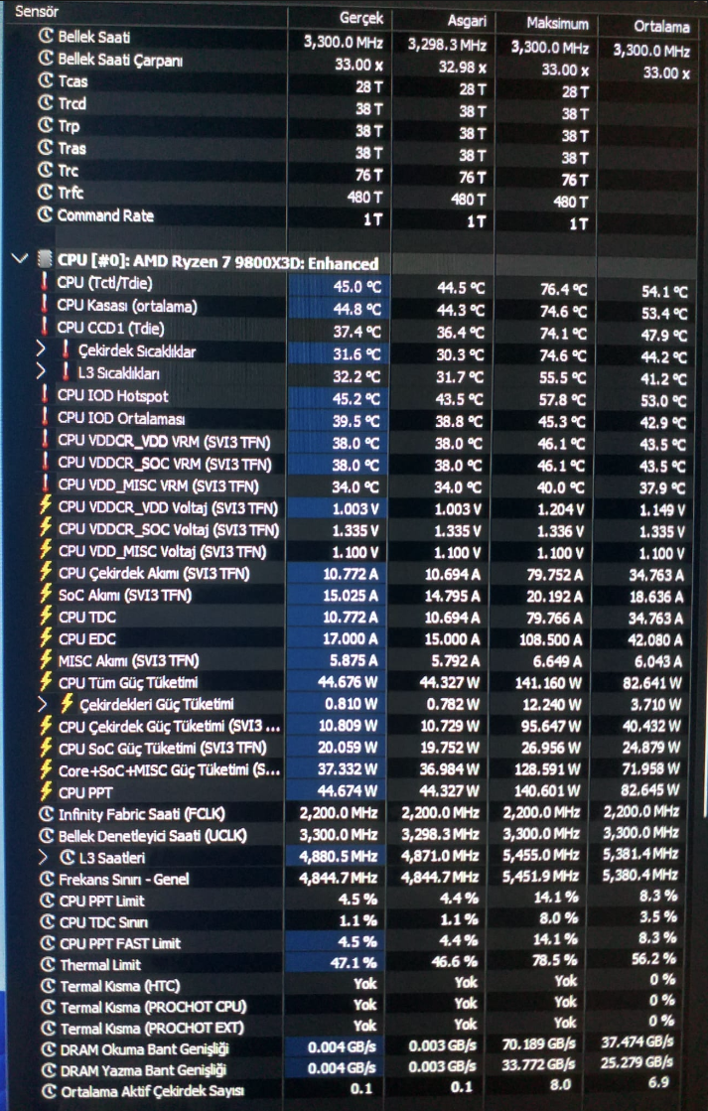The height and width of the screenshot is (1111, 708).
Task: Select the Trc row label
Action: point(69,170)
